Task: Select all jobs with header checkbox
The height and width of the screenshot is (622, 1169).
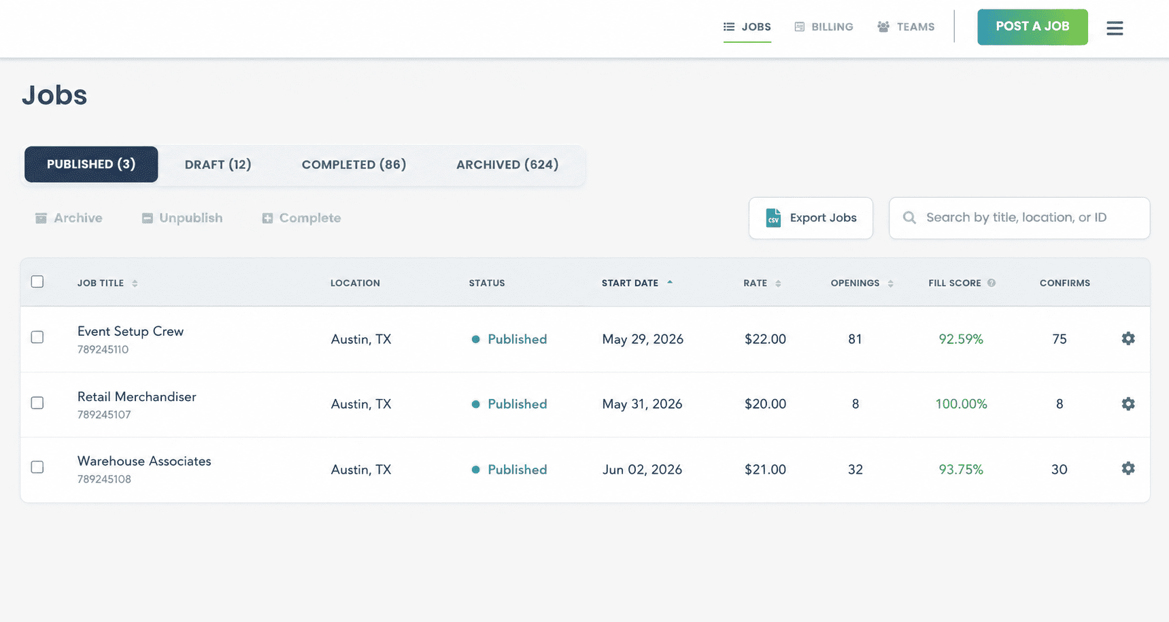Action: [37, 281]
